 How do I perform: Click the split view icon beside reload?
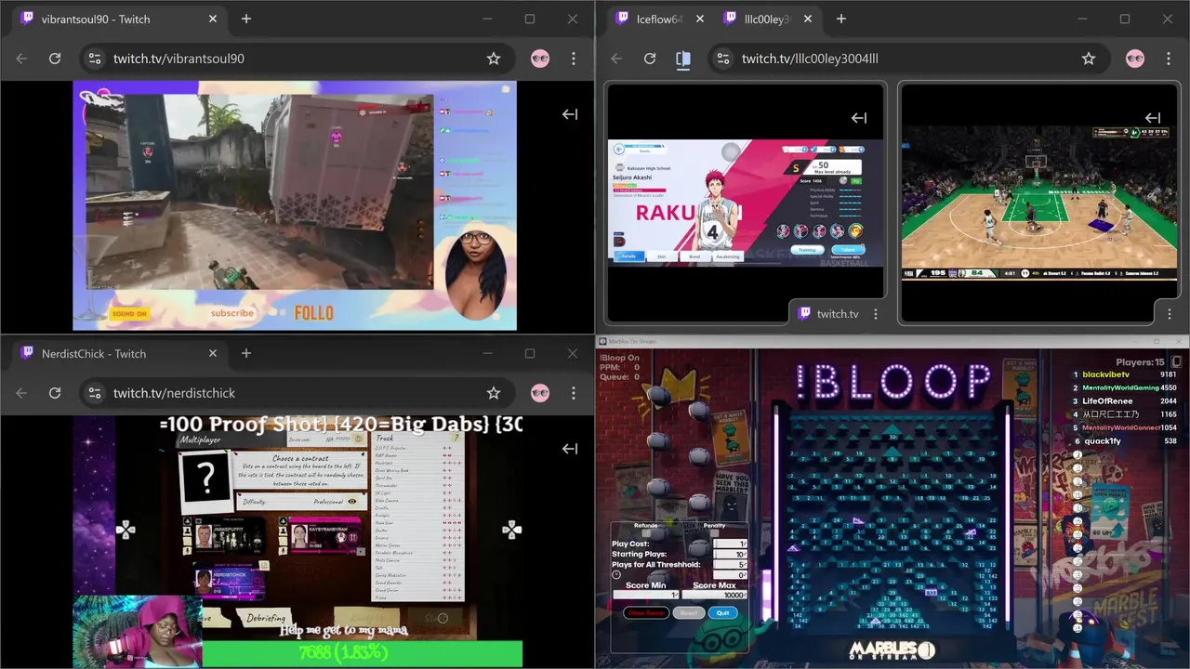(683, 59)
